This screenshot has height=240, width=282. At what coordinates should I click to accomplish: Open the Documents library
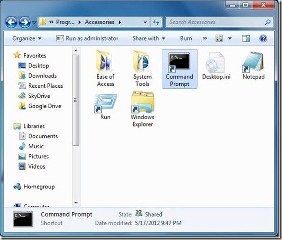pyautogui.click(x=38, y=136)
